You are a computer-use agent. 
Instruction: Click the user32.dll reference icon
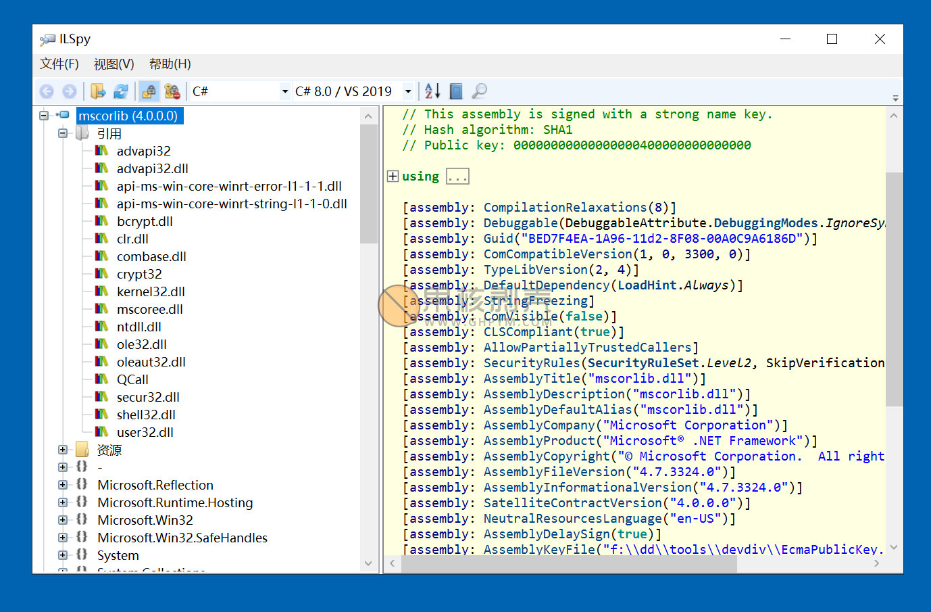click(101, 431)
